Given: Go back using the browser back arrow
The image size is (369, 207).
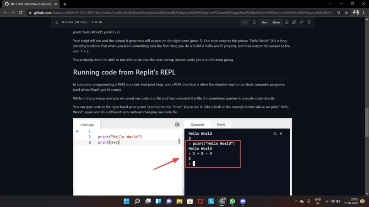Looking at the screenshot, I should coord(5,12).
